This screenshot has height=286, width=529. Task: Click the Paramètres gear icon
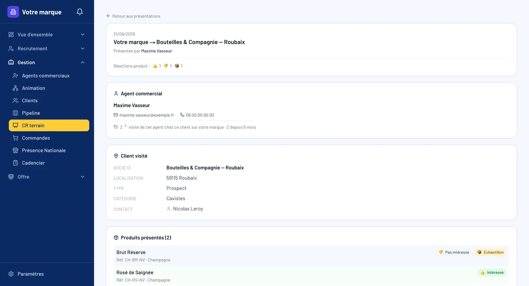11,274
